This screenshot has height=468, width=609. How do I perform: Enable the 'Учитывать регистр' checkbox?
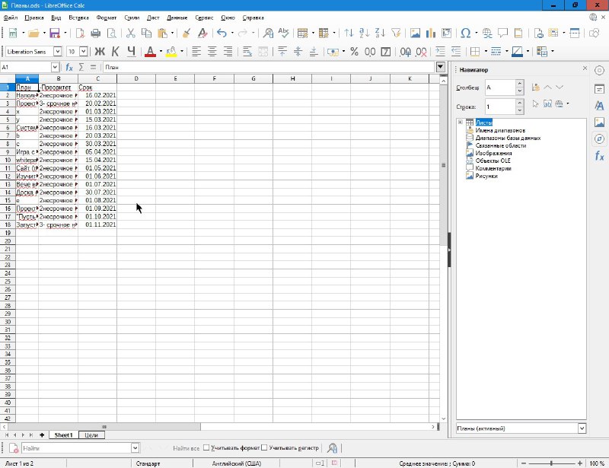tap(264, 448)
